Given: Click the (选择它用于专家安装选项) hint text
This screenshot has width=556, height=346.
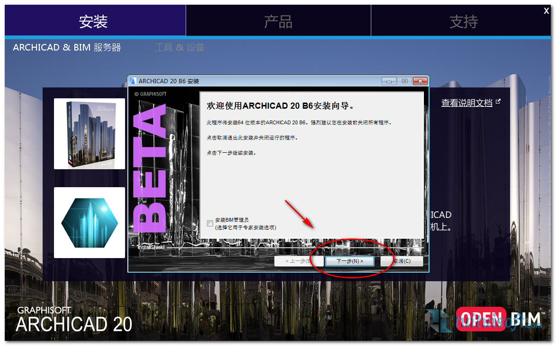Looking at the screenshot, I should (245, 227).
